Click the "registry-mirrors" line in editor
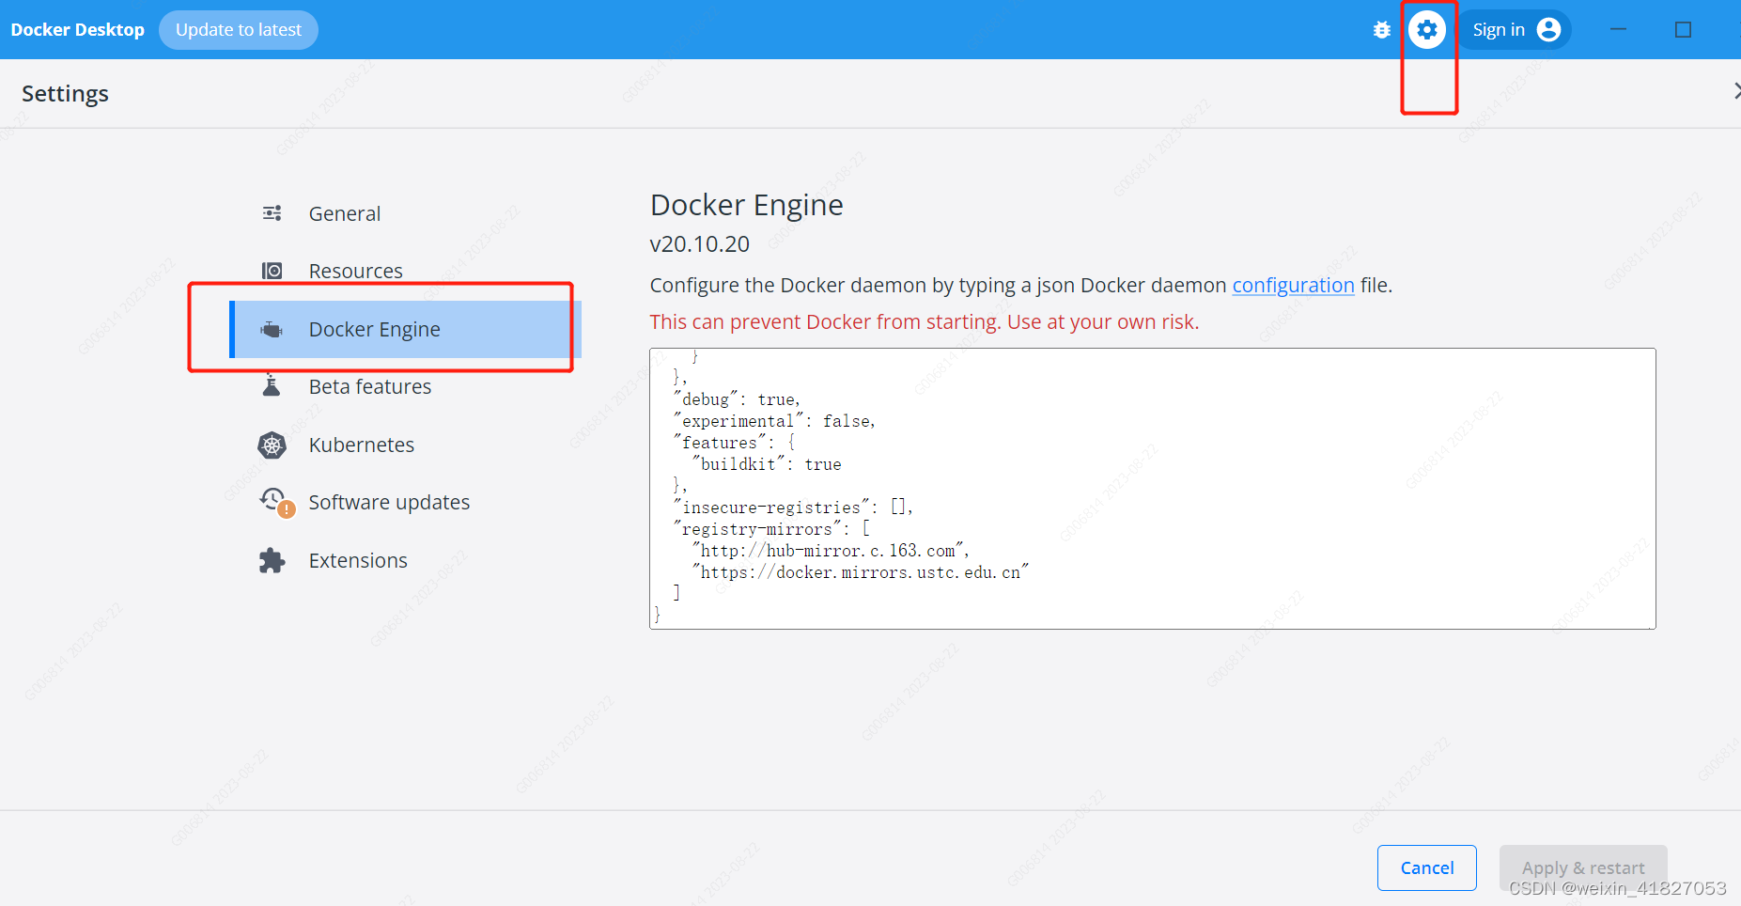The height and width of the screenshot is (906, 1741). (x=771, y=529)
